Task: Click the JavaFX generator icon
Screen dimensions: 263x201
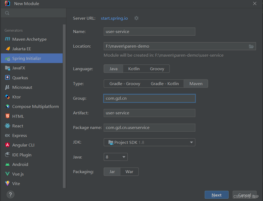Action: (7, 68)
